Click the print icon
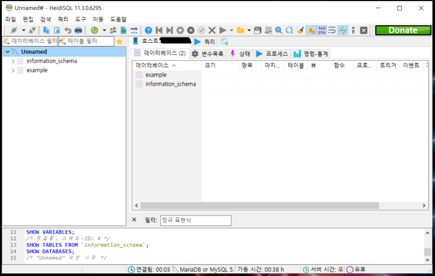 78,30
